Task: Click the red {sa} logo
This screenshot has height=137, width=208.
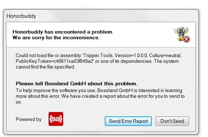Action: (x=56, y=119)
